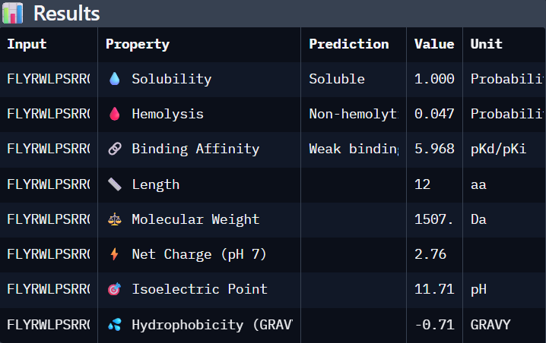Sort by the Input column header
546x343 pixels.
coord(27,44)
